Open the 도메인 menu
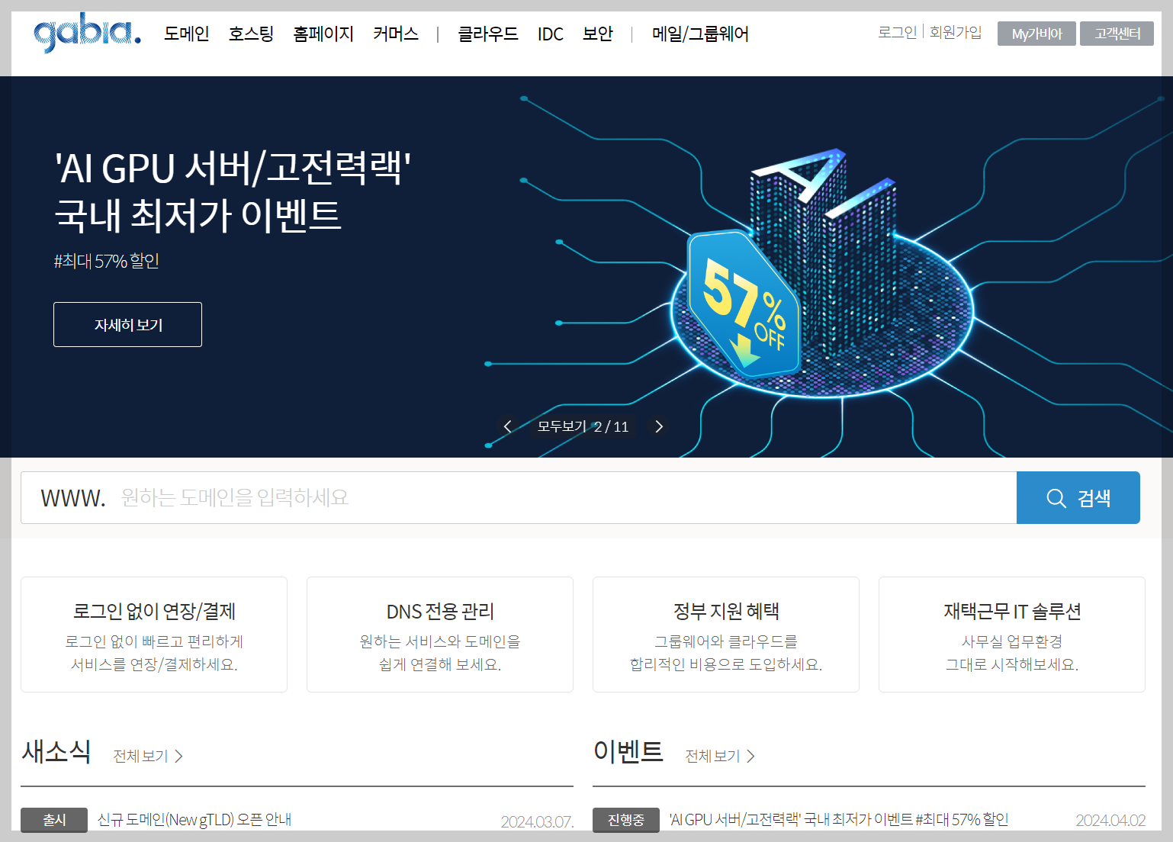The width and height of the screenshot is (1173, 842). pyautogui.click(x=186, y=34)
